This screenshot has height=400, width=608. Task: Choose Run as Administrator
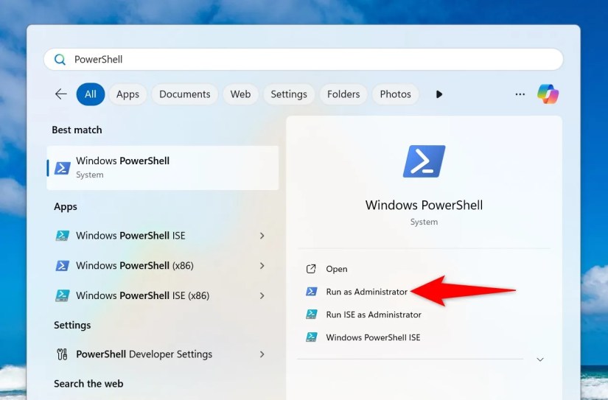pyautogui.click(x=367, y=292)
